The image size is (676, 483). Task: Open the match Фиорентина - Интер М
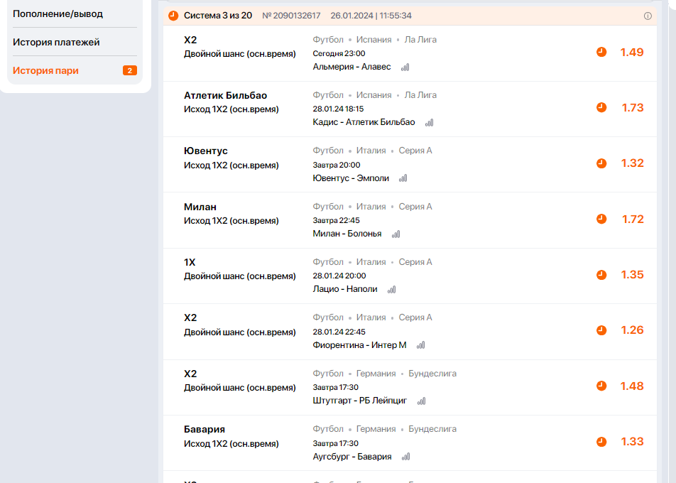[359, 345]
